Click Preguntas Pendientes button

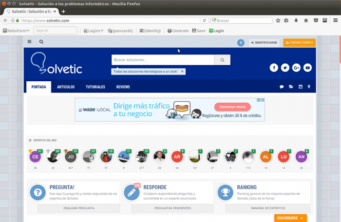click(x=172, y=208)
